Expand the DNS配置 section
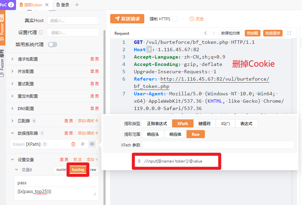 tap(26, 108)
